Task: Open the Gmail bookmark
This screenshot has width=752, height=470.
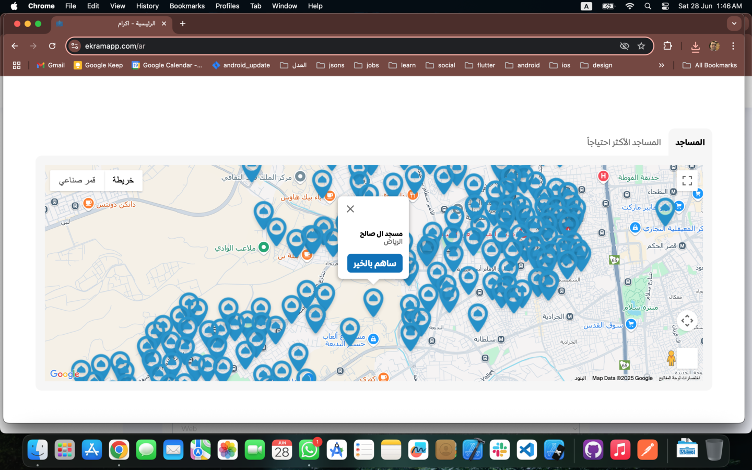Action: (51, 65)
